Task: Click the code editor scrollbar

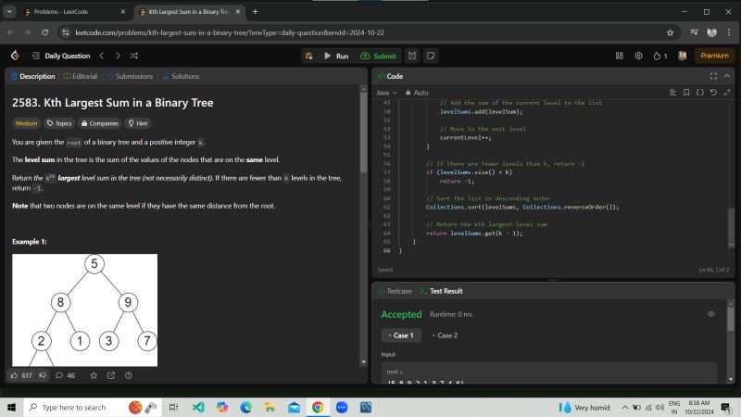Action: pos(731,226)
